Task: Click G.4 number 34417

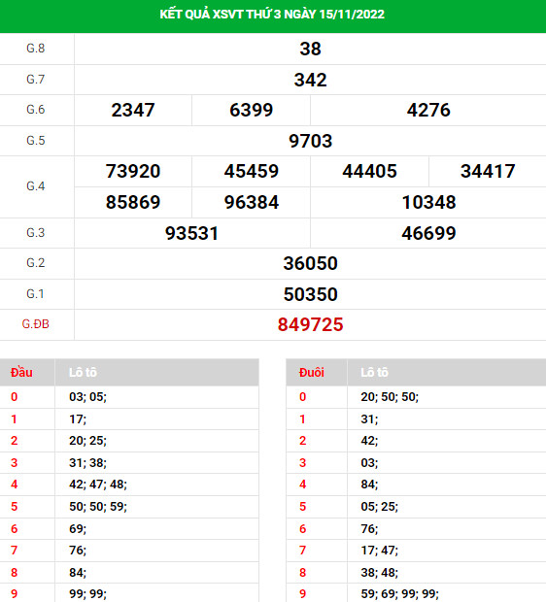Action: point(488,171)
